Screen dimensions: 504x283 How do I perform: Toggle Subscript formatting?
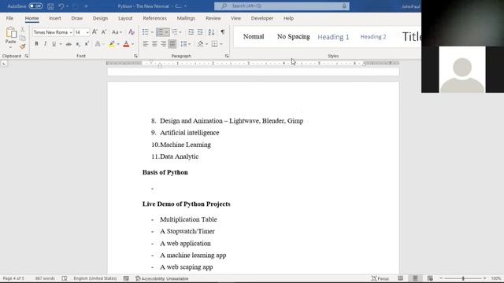coord(78,44)
